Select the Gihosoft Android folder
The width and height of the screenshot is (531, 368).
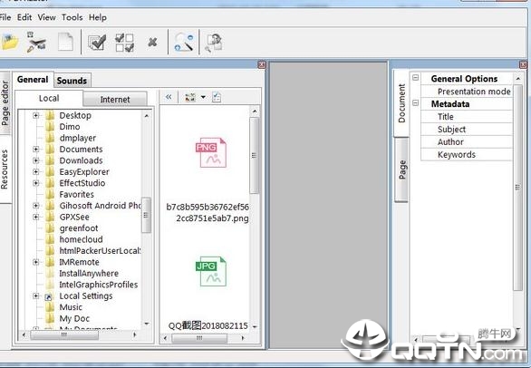point(100,206)
